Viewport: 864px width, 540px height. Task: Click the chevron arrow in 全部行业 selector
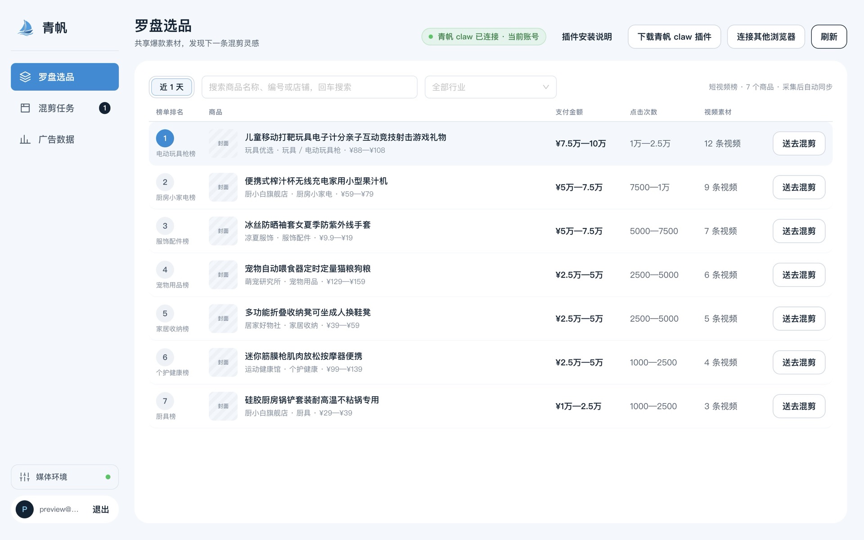click(x=546, y=87)
